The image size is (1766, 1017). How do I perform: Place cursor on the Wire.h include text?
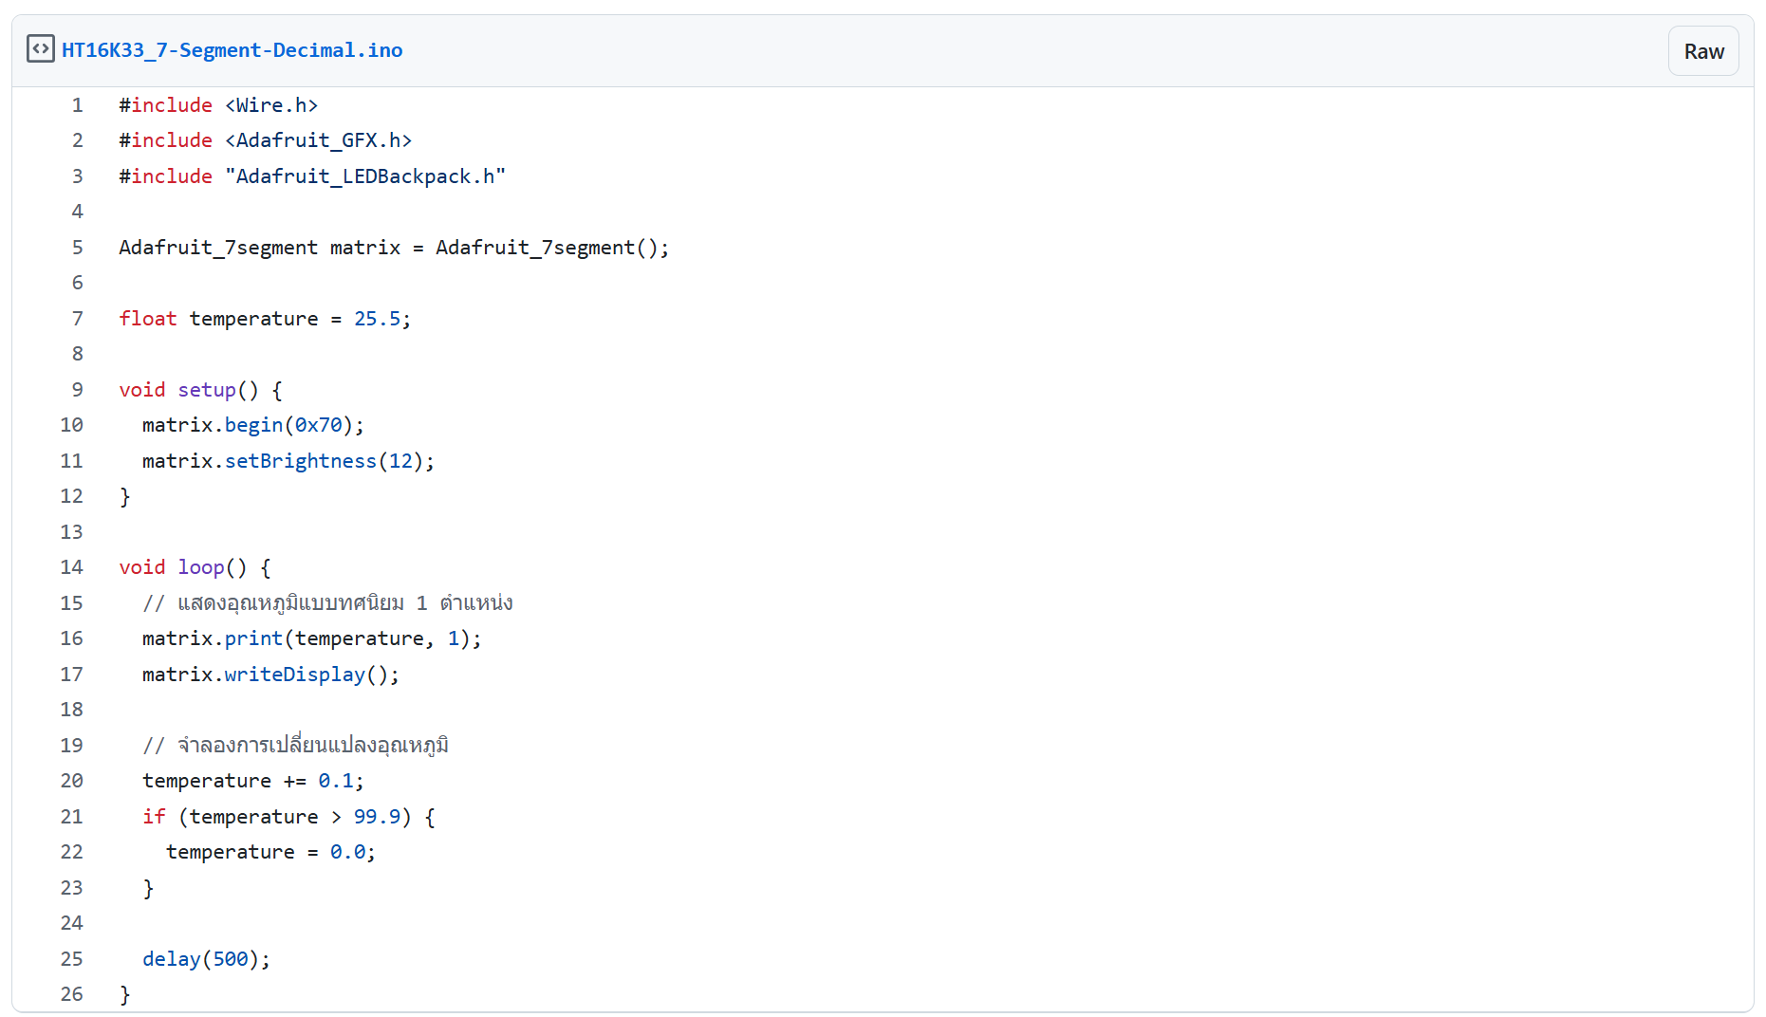click(270, 105)
